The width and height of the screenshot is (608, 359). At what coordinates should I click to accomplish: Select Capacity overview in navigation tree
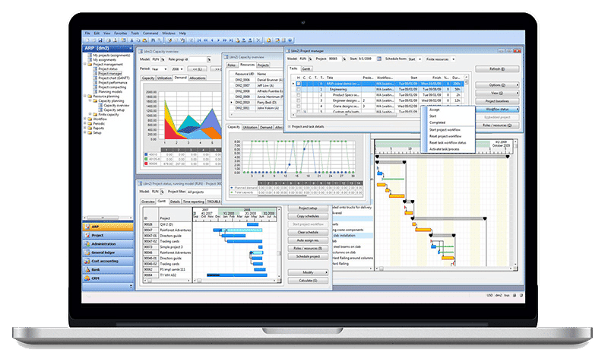pyautogui.click(x=116, y=105)
